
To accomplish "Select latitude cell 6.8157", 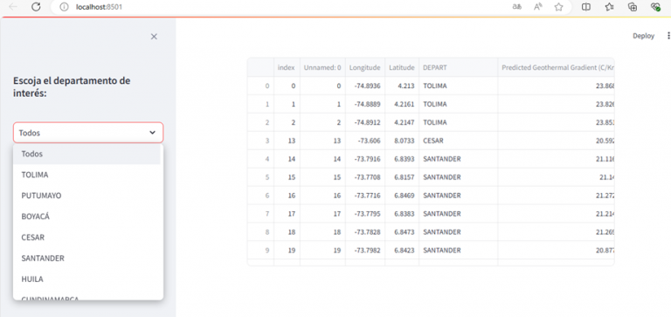I will (402, 177).
